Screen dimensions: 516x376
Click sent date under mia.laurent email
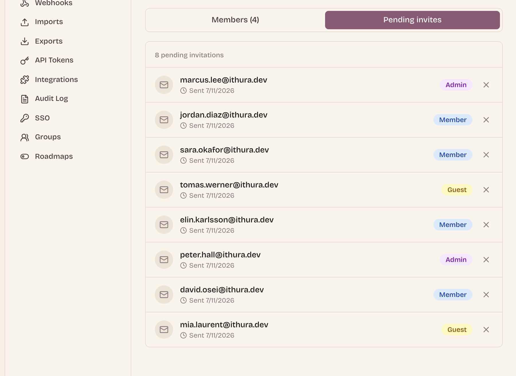point(212,335)
